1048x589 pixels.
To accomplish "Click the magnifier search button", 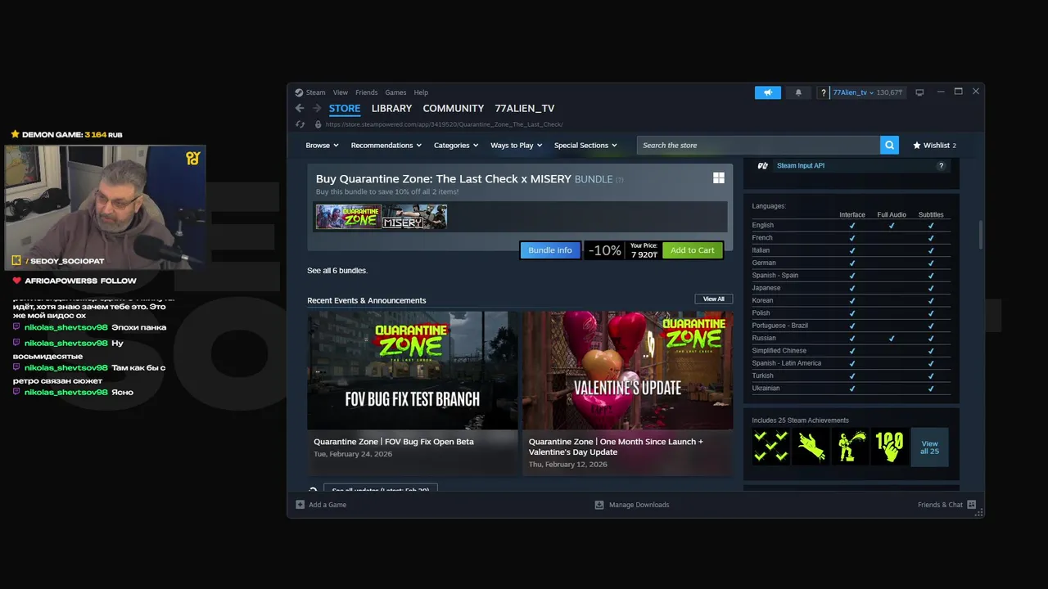I will pos(889,145).
